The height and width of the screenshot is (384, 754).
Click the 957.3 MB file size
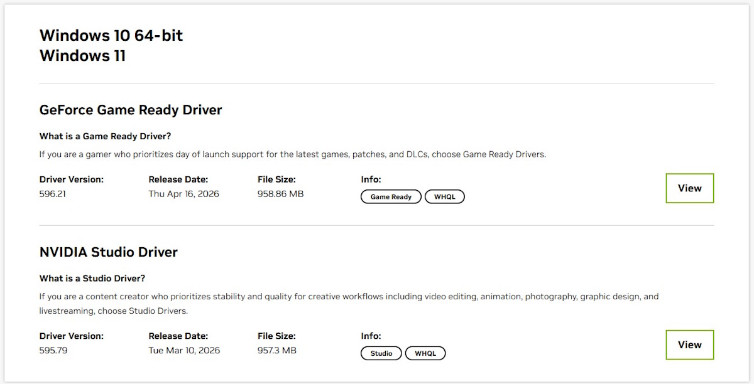click(x=276, y=350)
